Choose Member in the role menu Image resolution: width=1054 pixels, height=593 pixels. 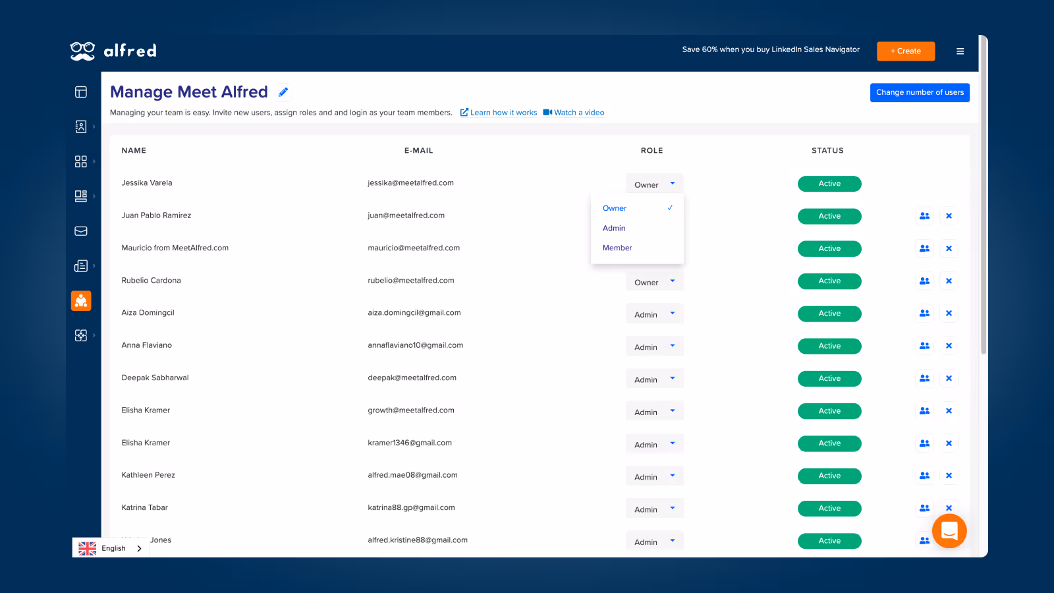click(637, 248)
